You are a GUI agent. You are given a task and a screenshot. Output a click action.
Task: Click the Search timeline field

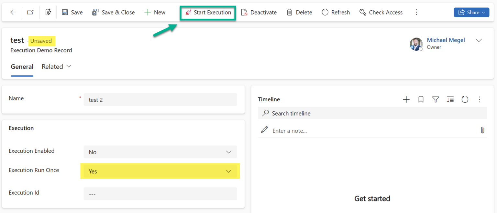click(372, 113)
